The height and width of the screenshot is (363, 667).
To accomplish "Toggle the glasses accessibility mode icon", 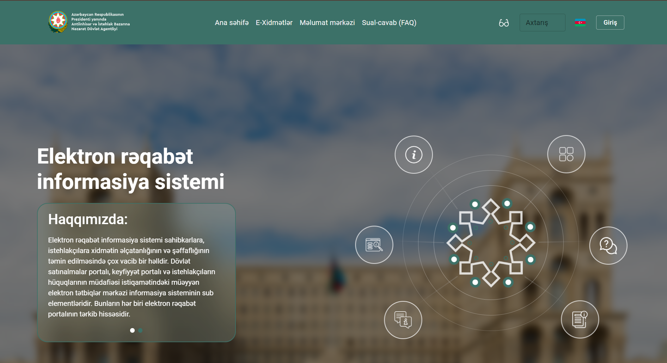I will 504,23.
